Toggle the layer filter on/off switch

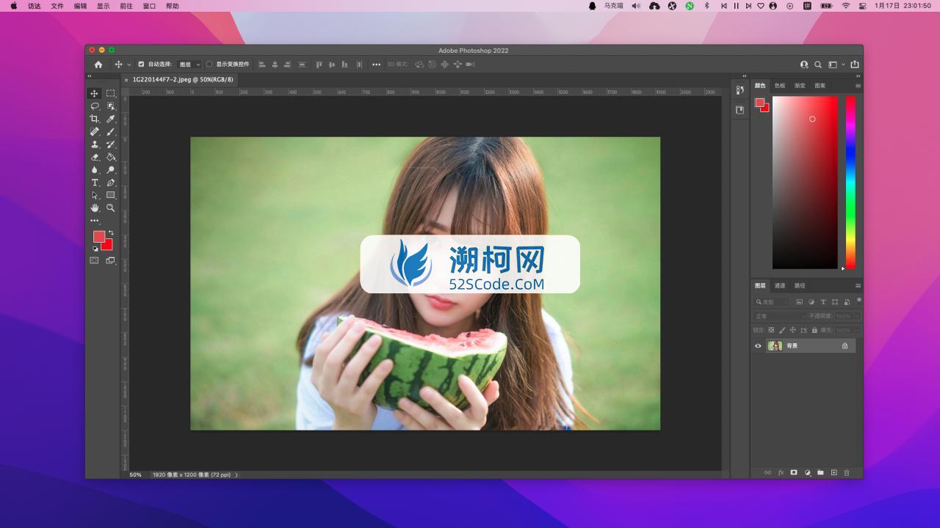pos(859,300)
